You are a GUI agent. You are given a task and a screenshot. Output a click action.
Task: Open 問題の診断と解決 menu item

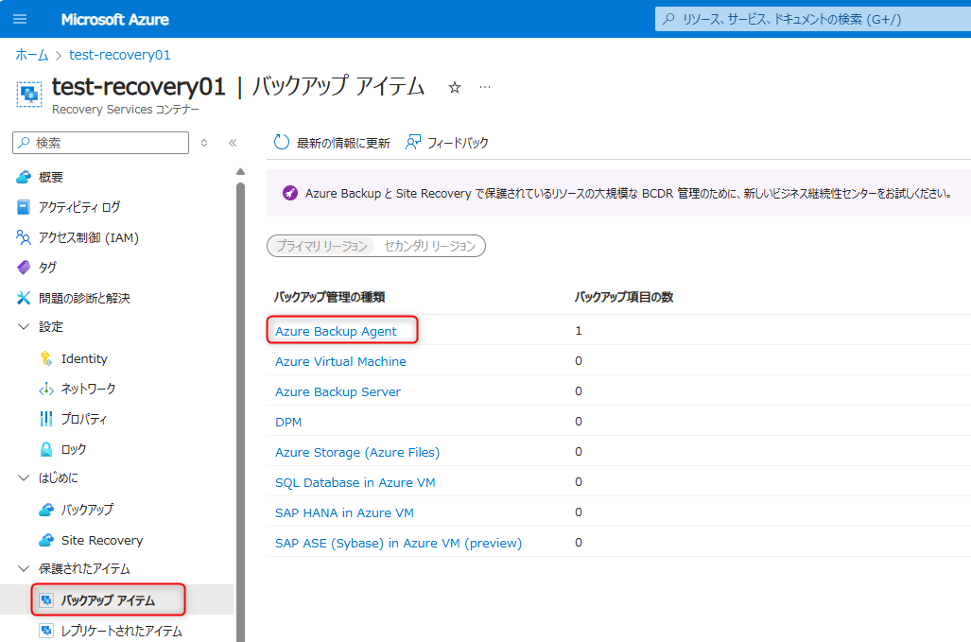click(x=84, y=298)
